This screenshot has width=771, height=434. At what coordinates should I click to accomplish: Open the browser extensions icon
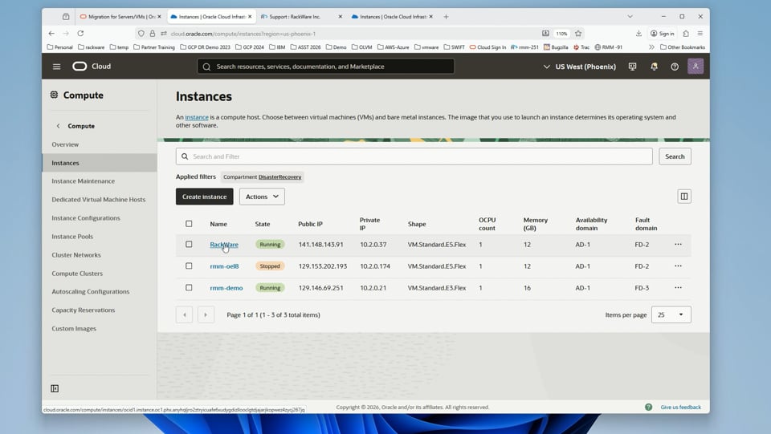686,34
